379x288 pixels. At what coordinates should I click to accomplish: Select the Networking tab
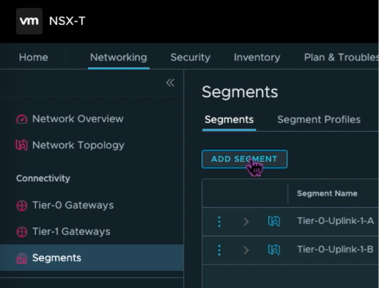[118, 57]
